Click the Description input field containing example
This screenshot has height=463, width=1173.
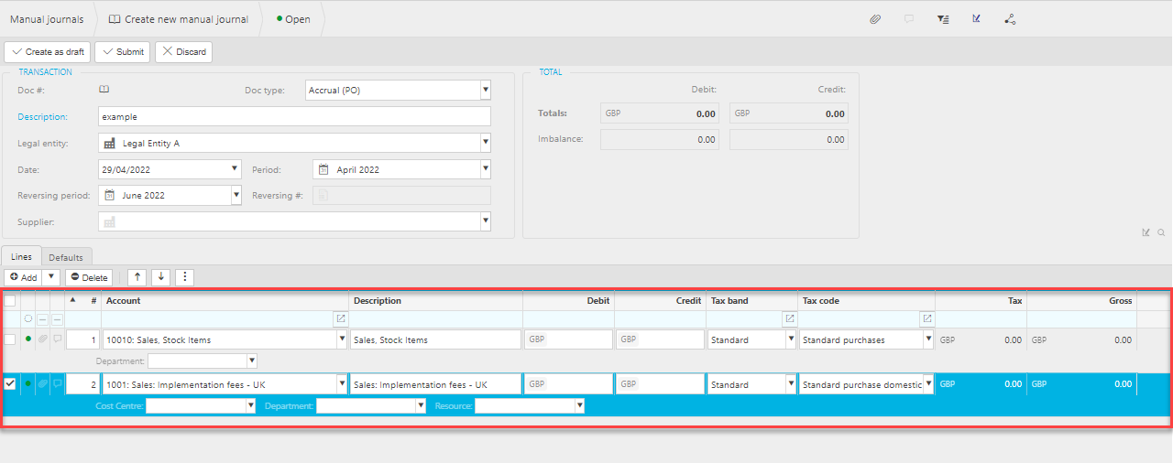[294, 117]
